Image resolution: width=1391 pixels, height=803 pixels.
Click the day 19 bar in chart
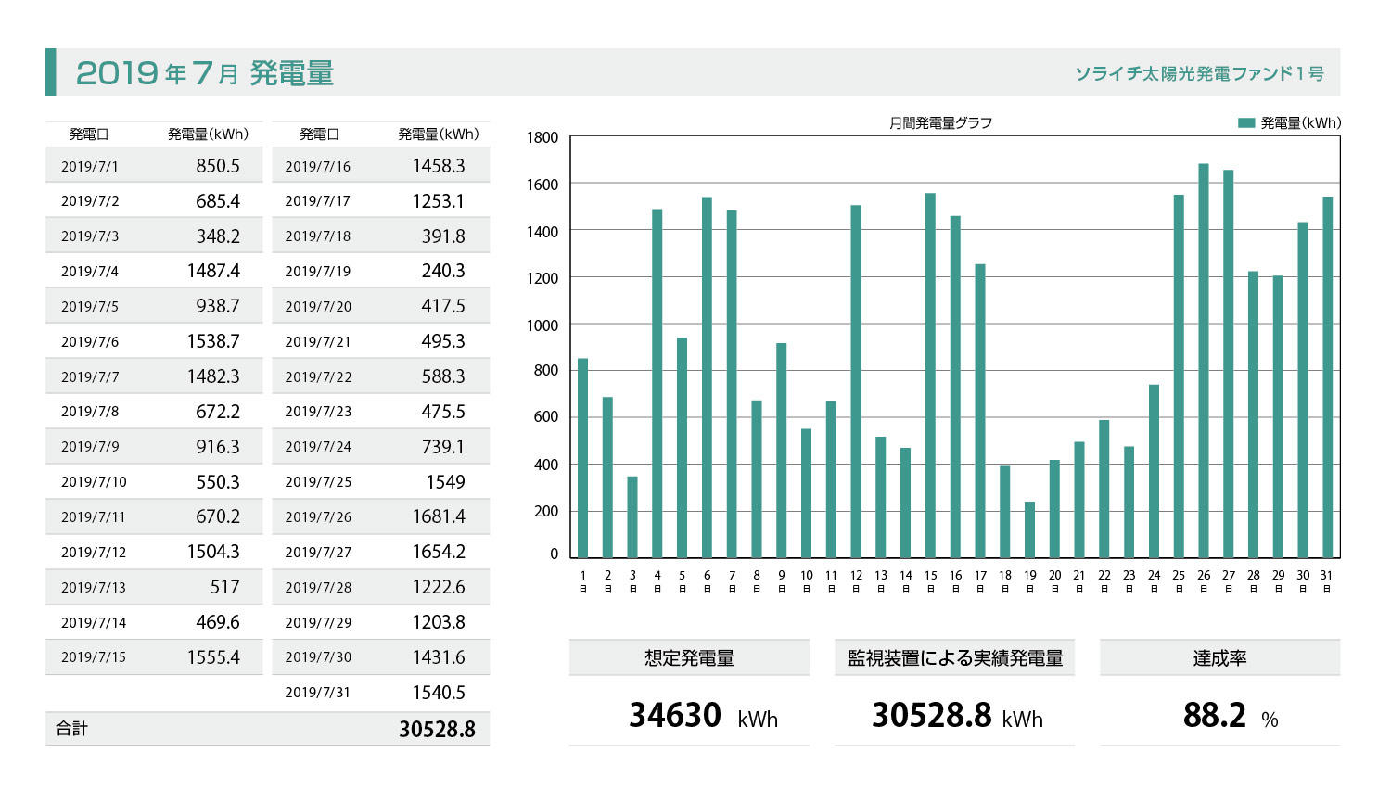(x=1029, y=530)
